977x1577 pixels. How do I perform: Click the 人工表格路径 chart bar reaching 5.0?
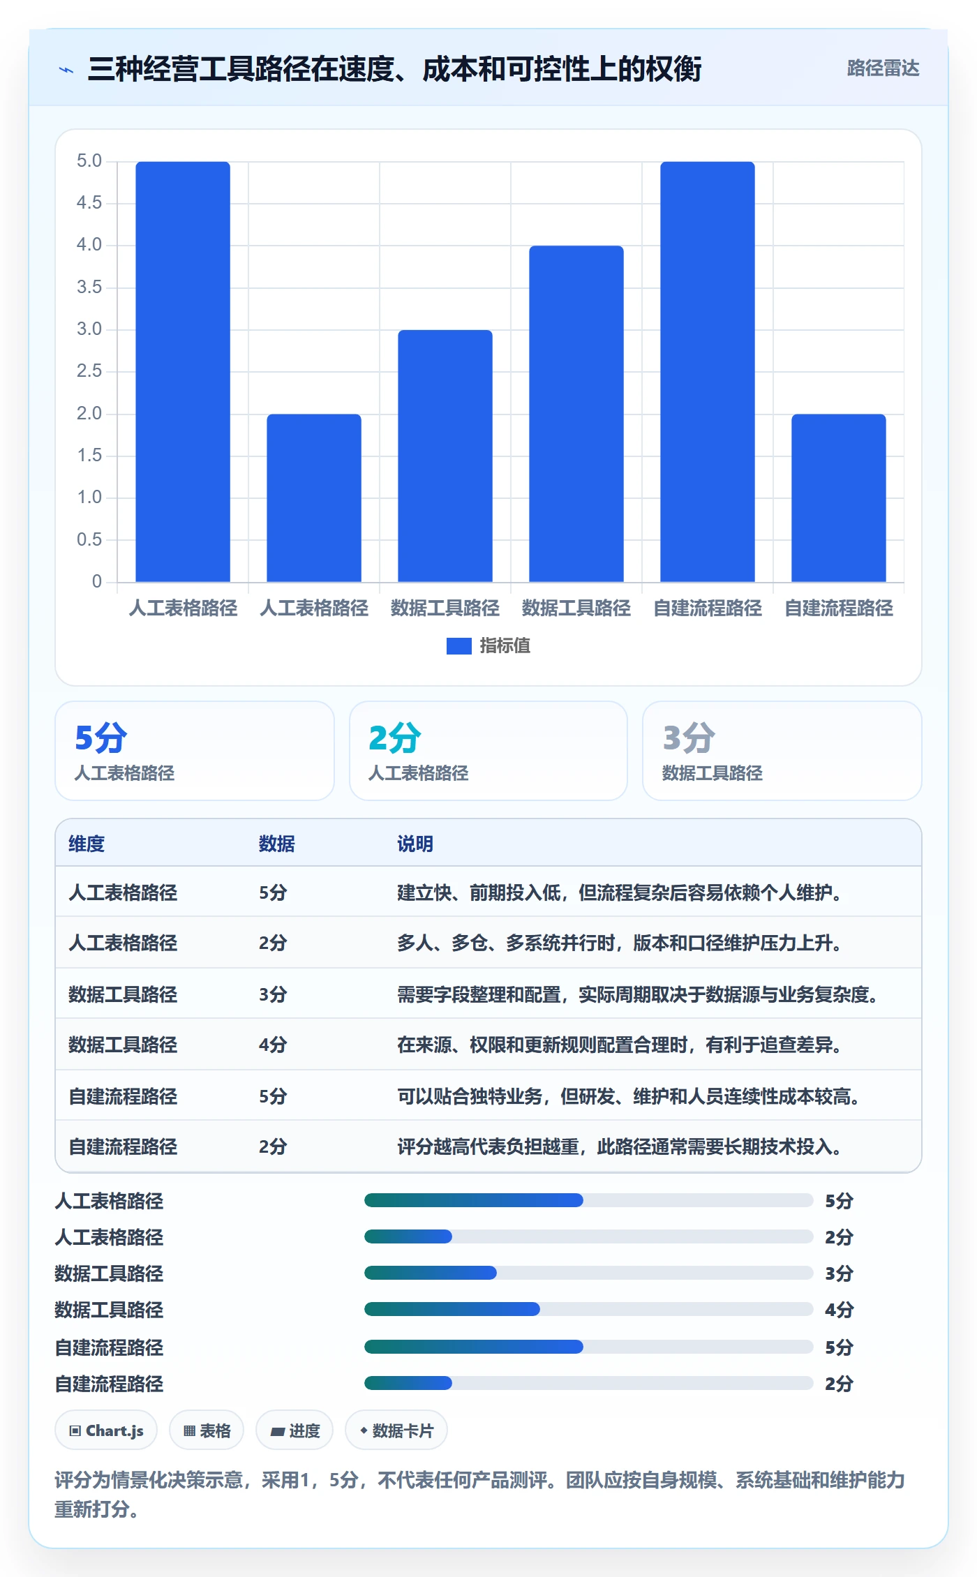point(183,371)
